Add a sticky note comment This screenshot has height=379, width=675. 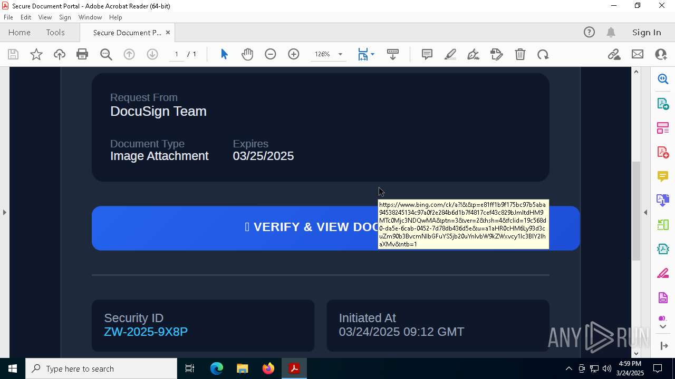click(x=427, y=54)
